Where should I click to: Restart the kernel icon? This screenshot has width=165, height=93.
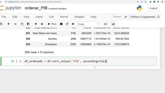click(x=67, y=24)
